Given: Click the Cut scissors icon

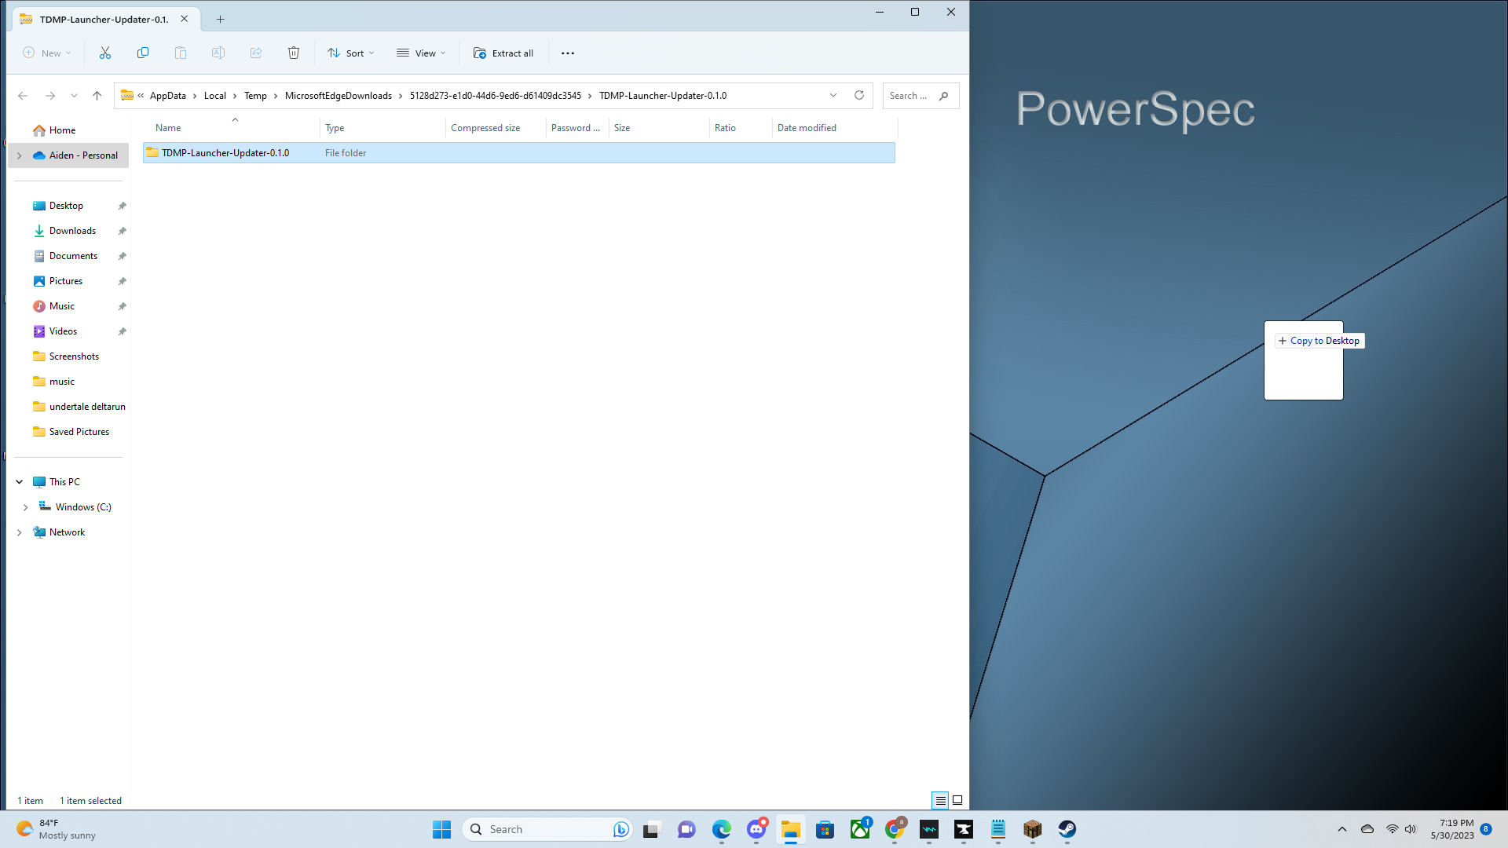Looking at the screenshot, I should point(105,53).
